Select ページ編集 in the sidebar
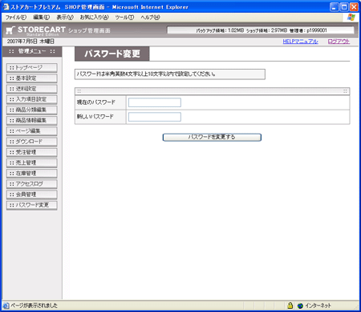361x312 pixels. (x=32, y=131)
